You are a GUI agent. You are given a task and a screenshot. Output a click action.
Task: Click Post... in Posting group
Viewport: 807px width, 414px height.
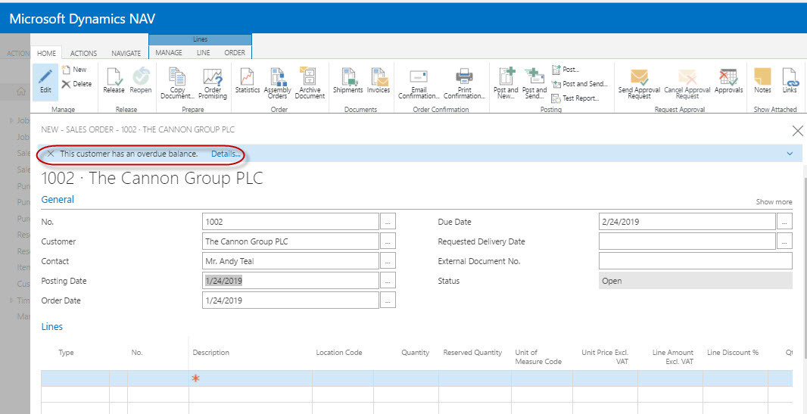click(566, 70)
